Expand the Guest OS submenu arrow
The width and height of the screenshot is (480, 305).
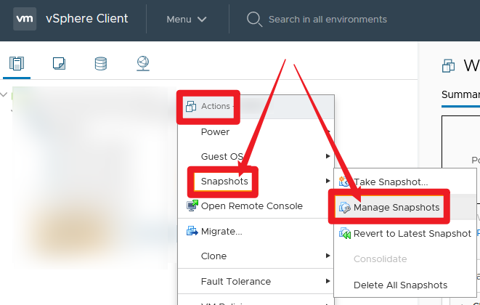pos(328,156)
